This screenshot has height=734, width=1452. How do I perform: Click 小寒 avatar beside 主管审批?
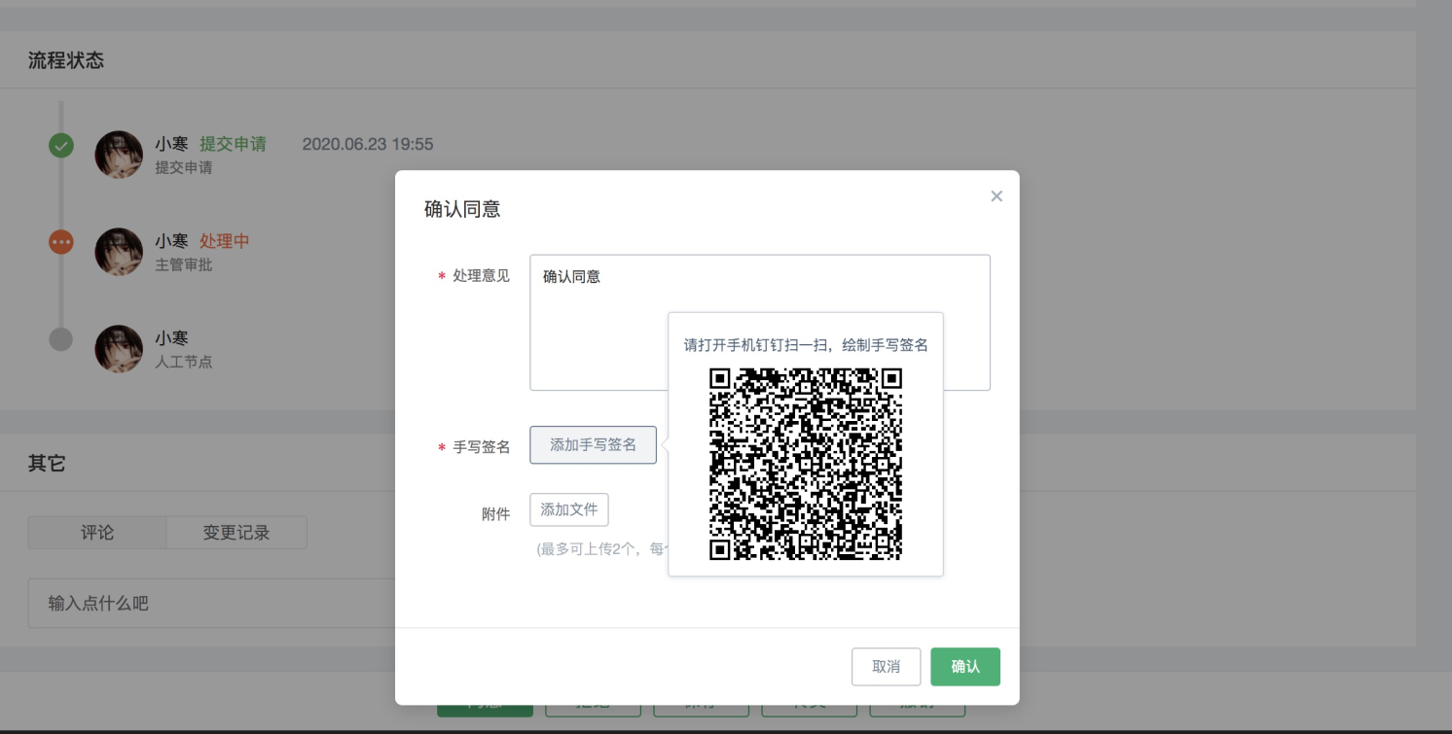pyautogui.click(x=119, y=252)
